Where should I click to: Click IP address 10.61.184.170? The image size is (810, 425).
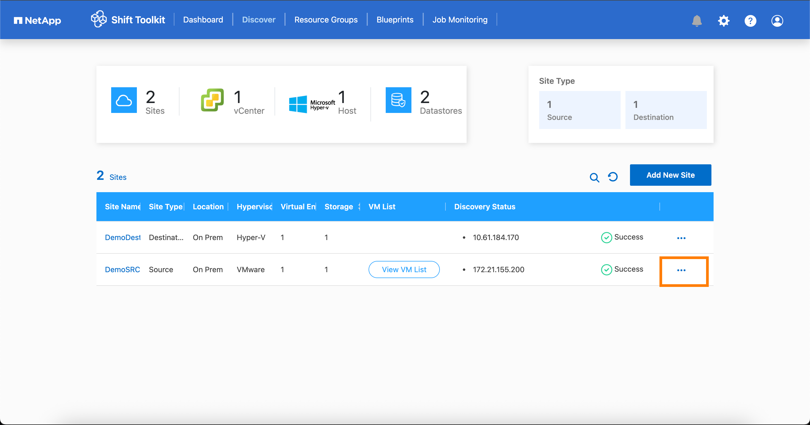tap(496, 237)
